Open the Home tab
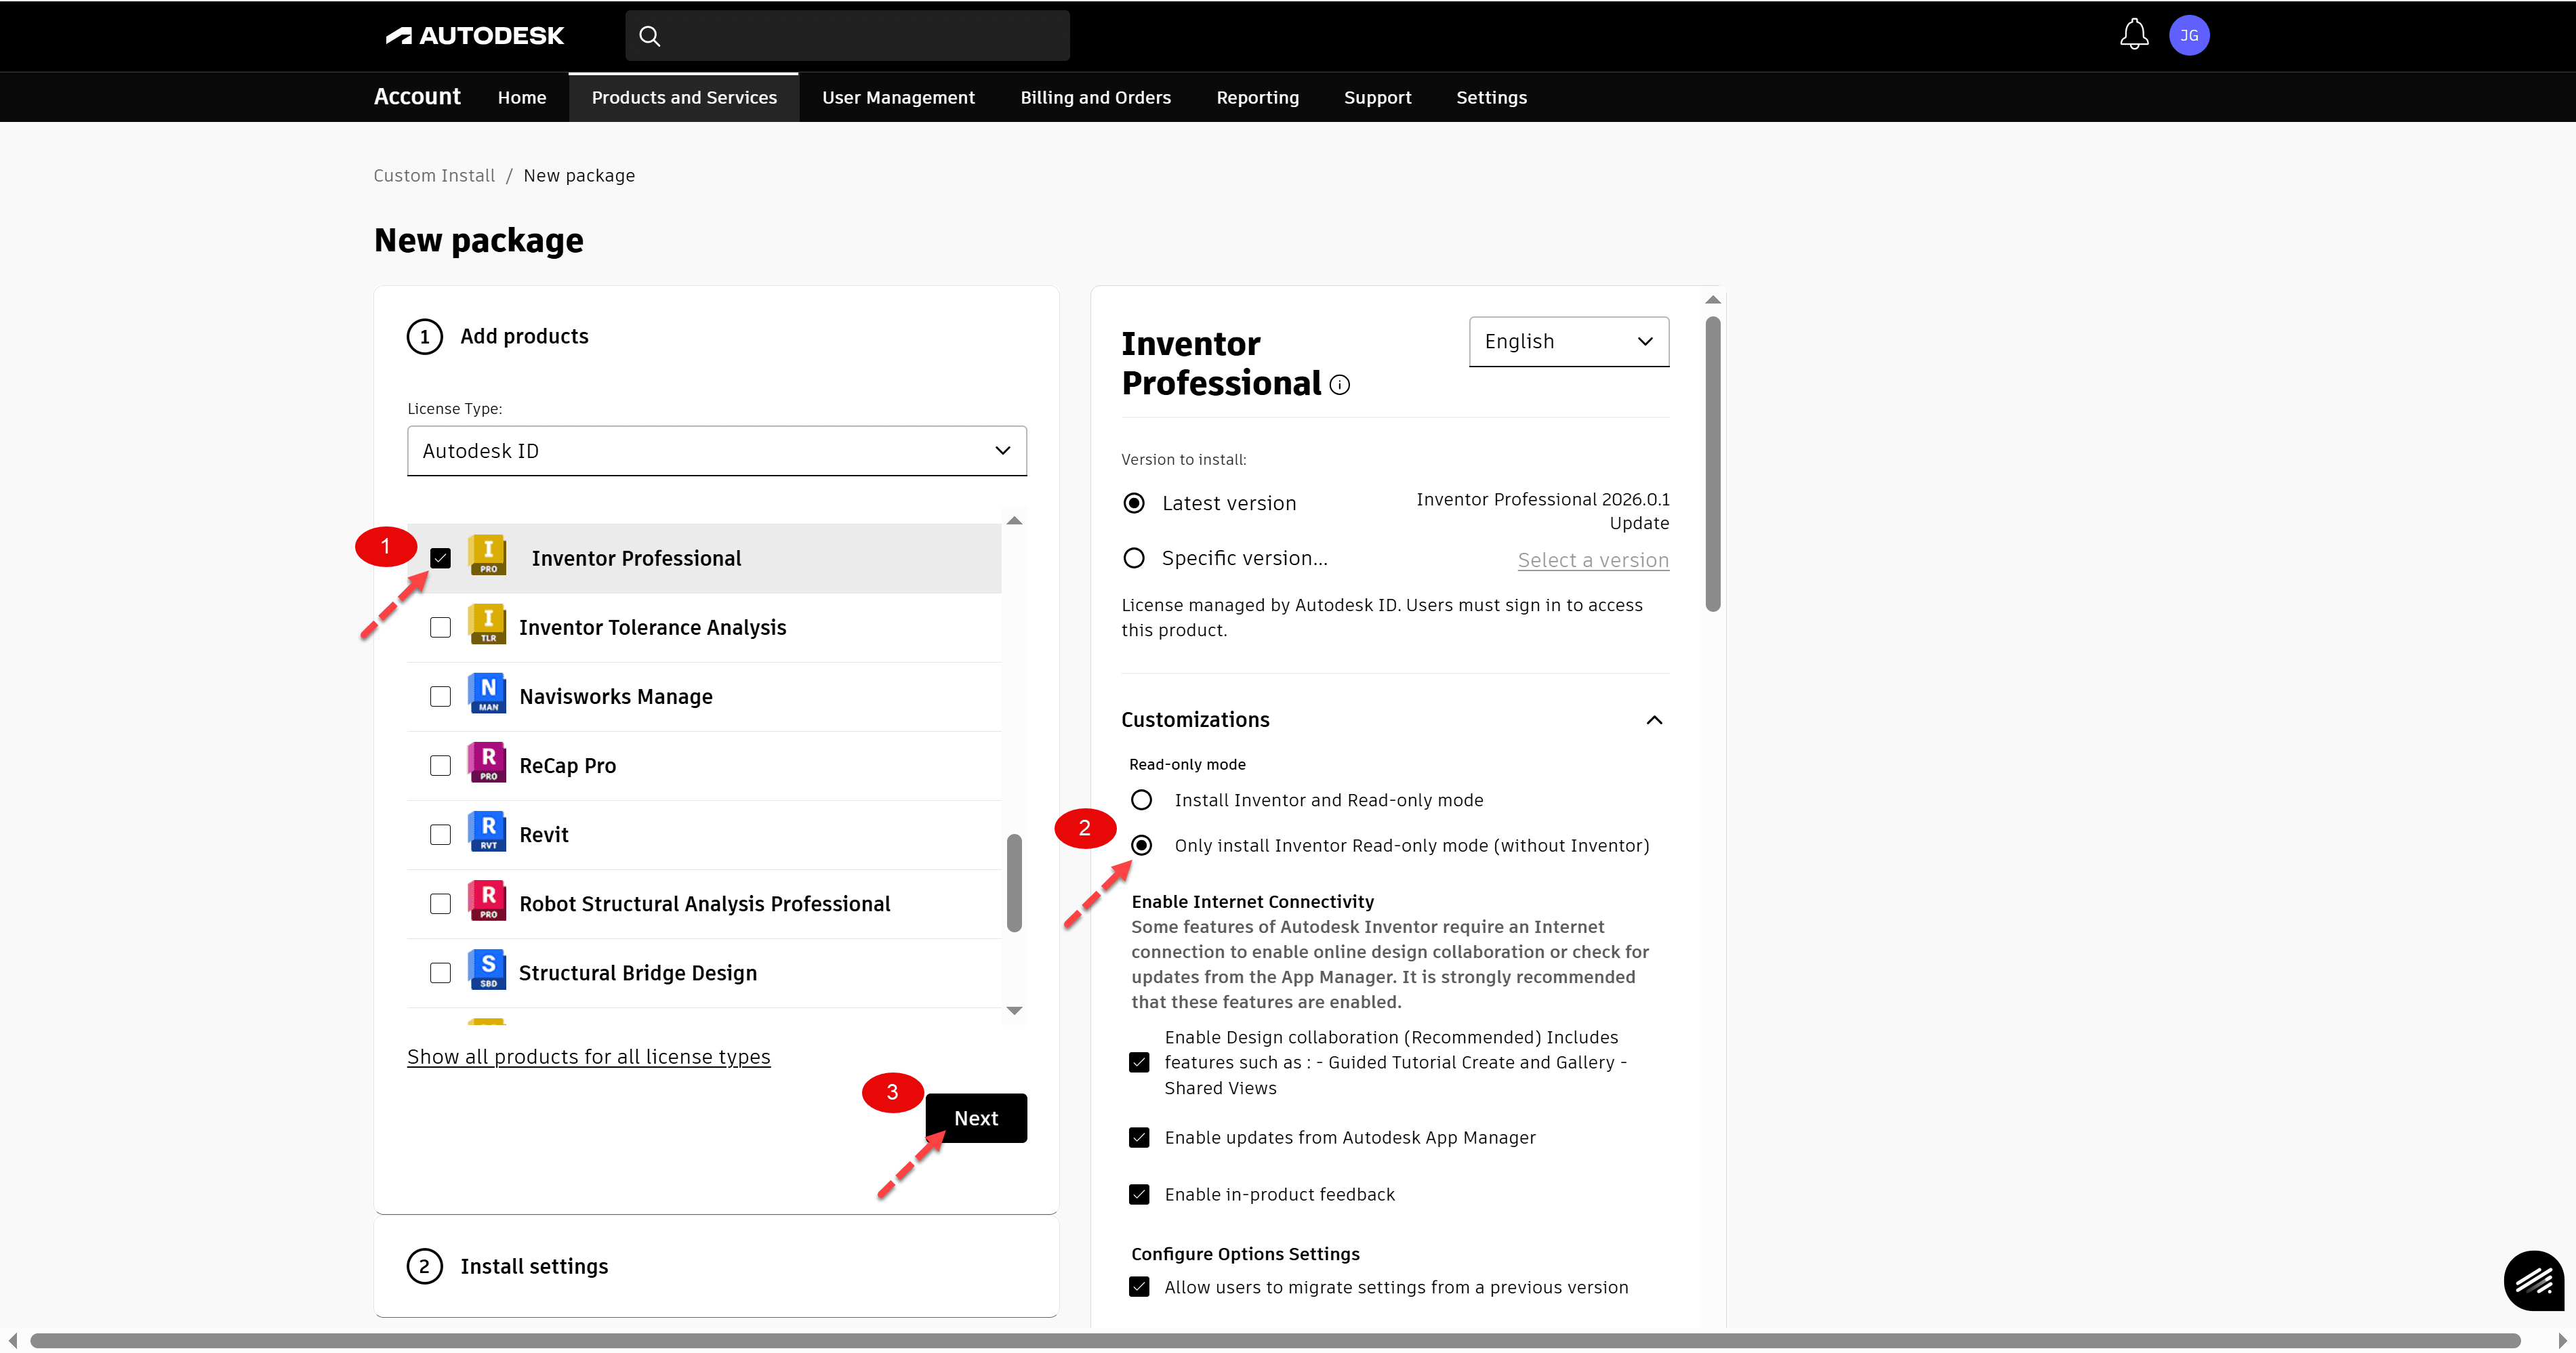This screenshot has width=2576, height=1353. click(522, 97)
